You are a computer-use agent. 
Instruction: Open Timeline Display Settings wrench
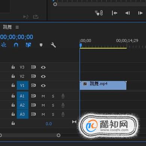point(53,45)
